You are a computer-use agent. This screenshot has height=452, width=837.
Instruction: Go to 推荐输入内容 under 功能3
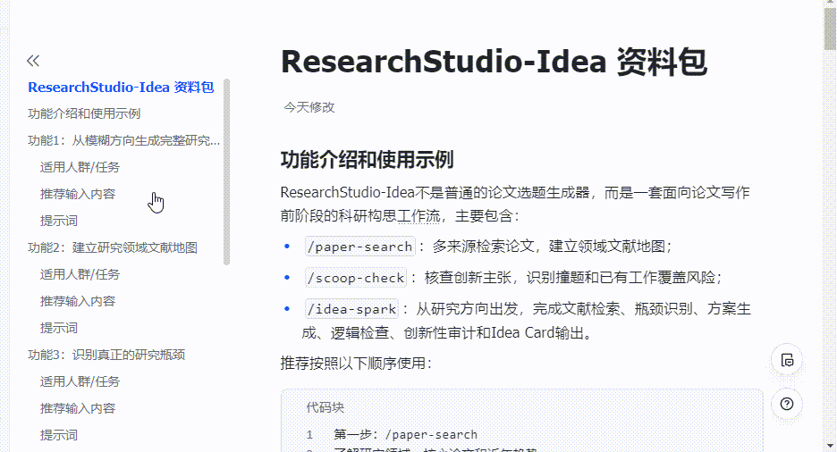[78, 408]
